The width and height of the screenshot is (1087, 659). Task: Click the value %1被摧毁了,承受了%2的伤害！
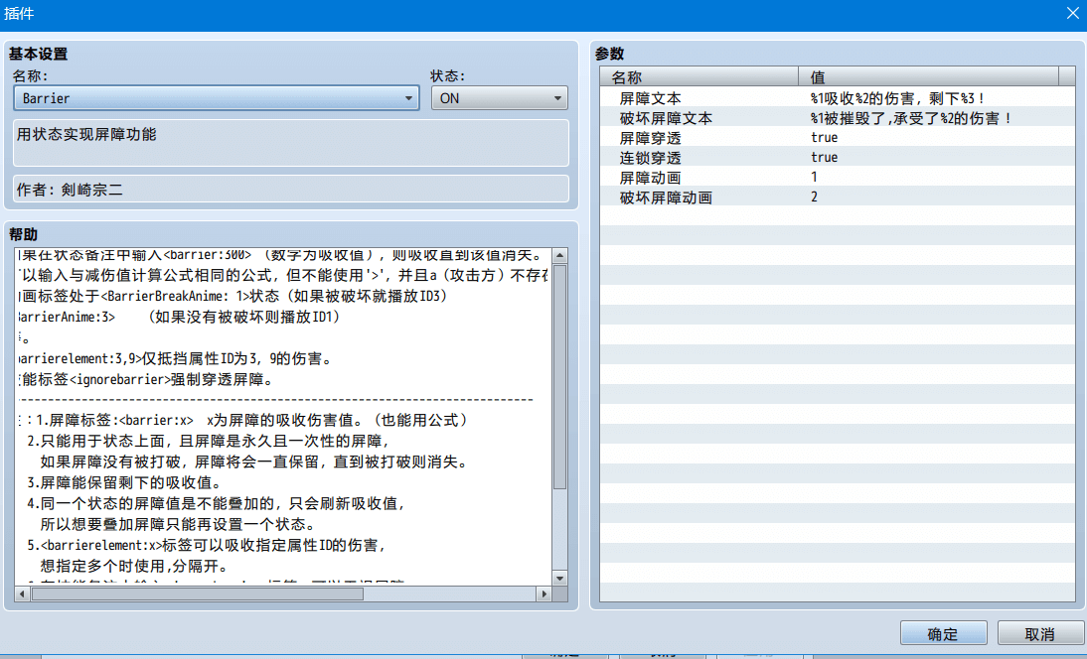point(911,118)
